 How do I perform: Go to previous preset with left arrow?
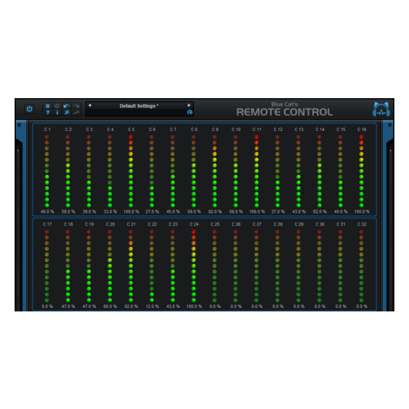coord(90,105)
